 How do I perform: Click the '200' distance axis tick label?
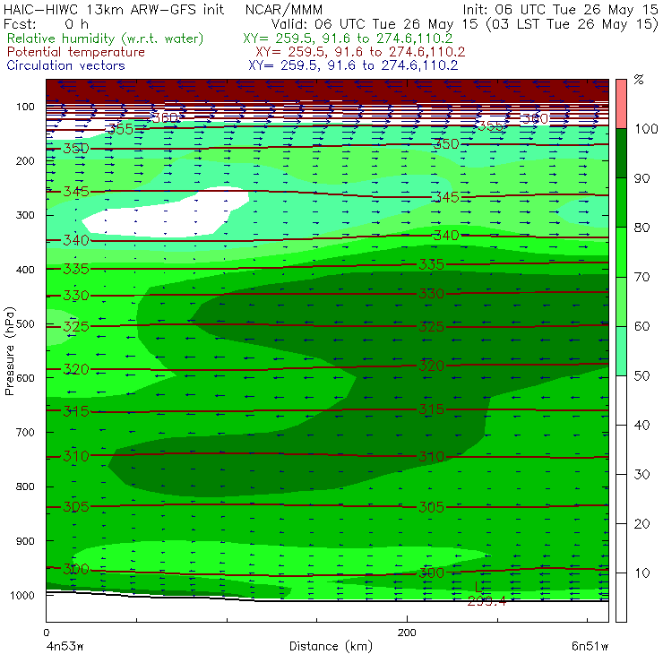tap(407, 633)
